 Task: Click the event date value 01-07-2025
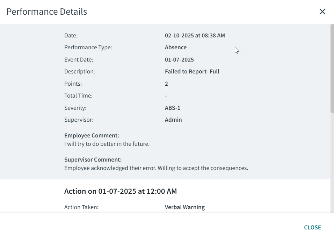pyautogui.click(x=179, y=59)
